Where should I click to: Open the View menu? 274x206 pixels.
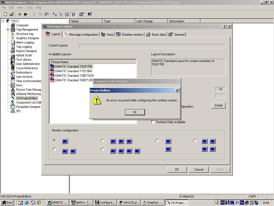pos(20,8)
